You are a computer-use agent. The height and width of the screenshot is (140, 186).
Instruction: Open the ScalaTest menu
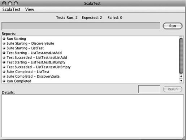[12, 9]
